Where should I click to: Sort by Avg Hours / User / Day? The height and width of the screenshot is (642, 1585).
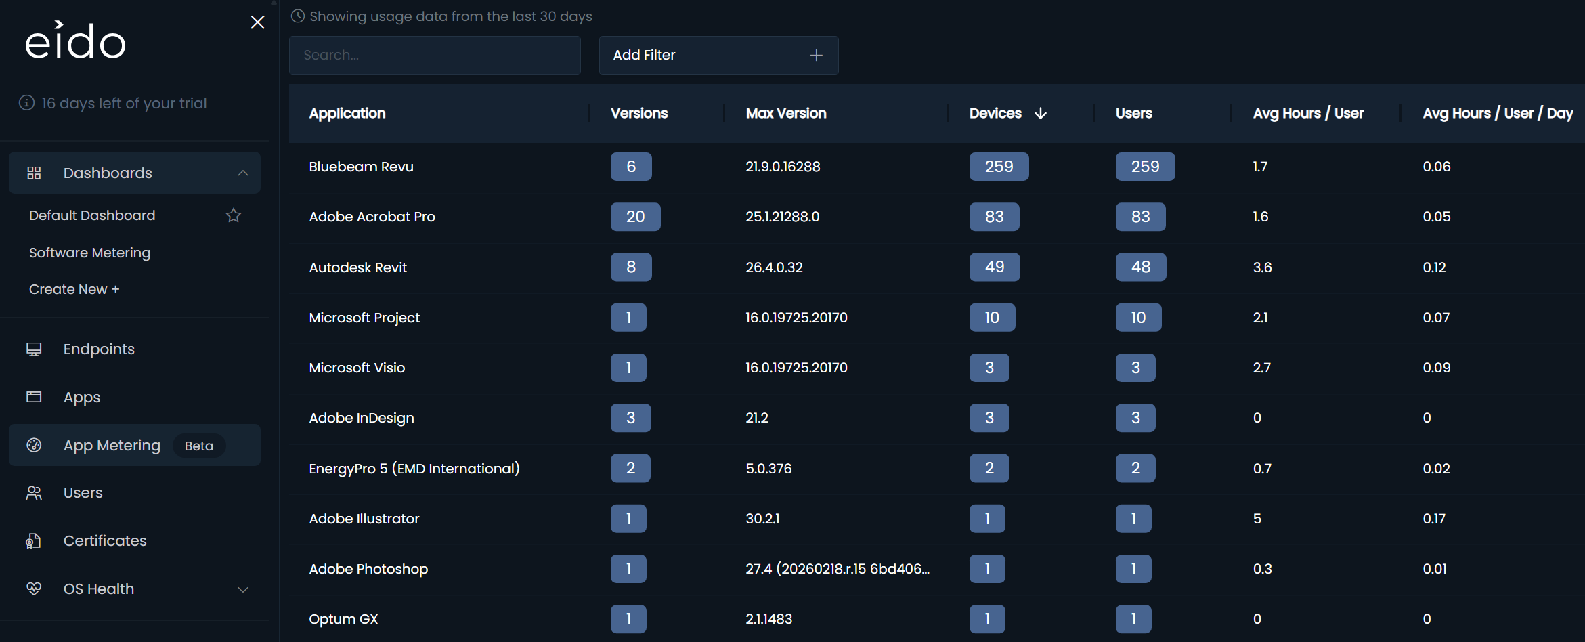pos(1498,113)
